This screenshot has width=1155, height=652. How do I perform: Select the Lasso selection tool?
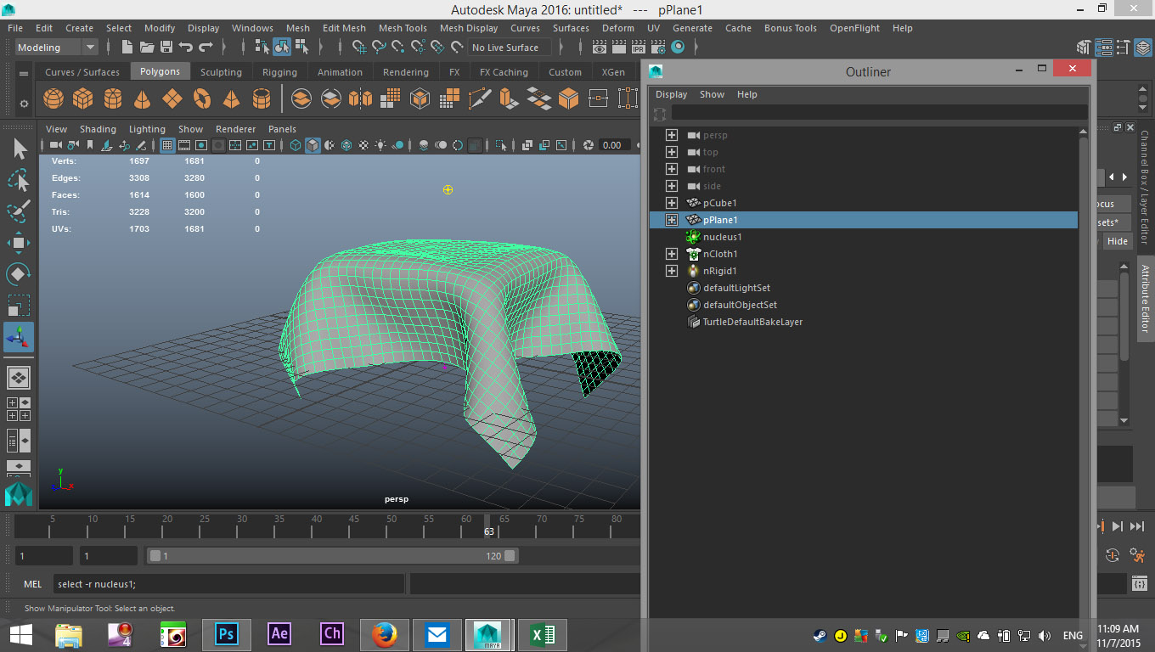click(x=19, y=180)
